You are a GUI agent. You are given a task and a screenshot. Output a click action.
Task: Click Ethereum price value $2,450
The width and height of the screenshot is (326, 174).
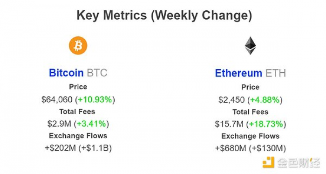pos(231,100)
